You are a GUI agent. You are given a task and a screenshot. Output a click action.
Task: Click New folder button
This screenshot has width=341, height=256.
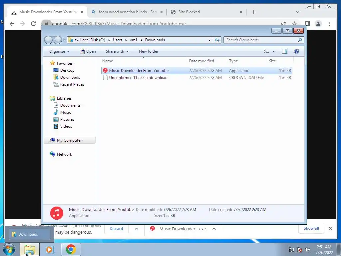coord(149,51)
